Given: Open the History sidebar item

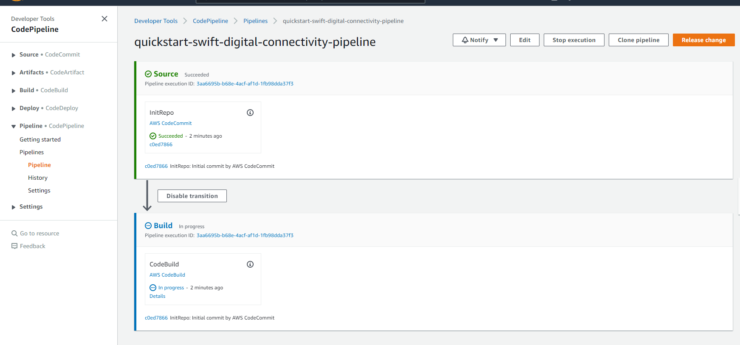Looking at the screenshot, I should 38,178.
